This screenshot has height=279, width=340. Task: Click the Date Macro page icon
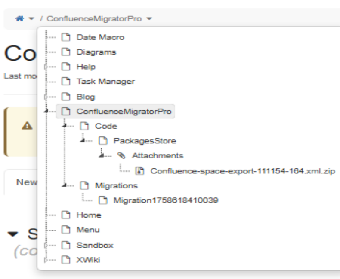pos(65,37)
